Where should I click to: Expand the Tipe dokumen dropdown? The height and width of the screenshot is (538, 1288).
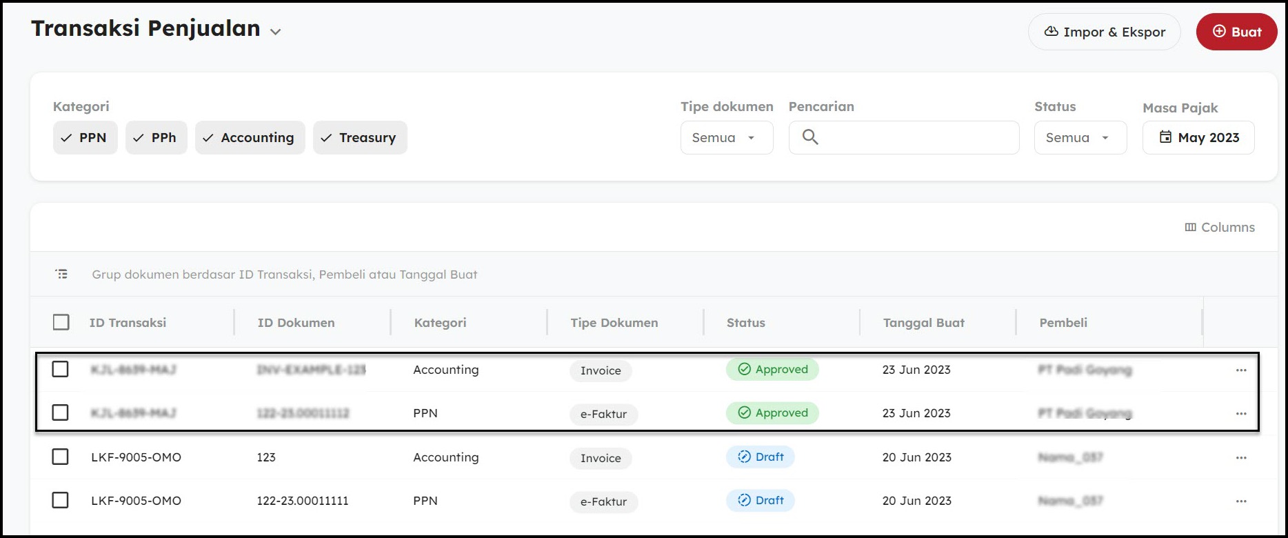tap(726, 138)
